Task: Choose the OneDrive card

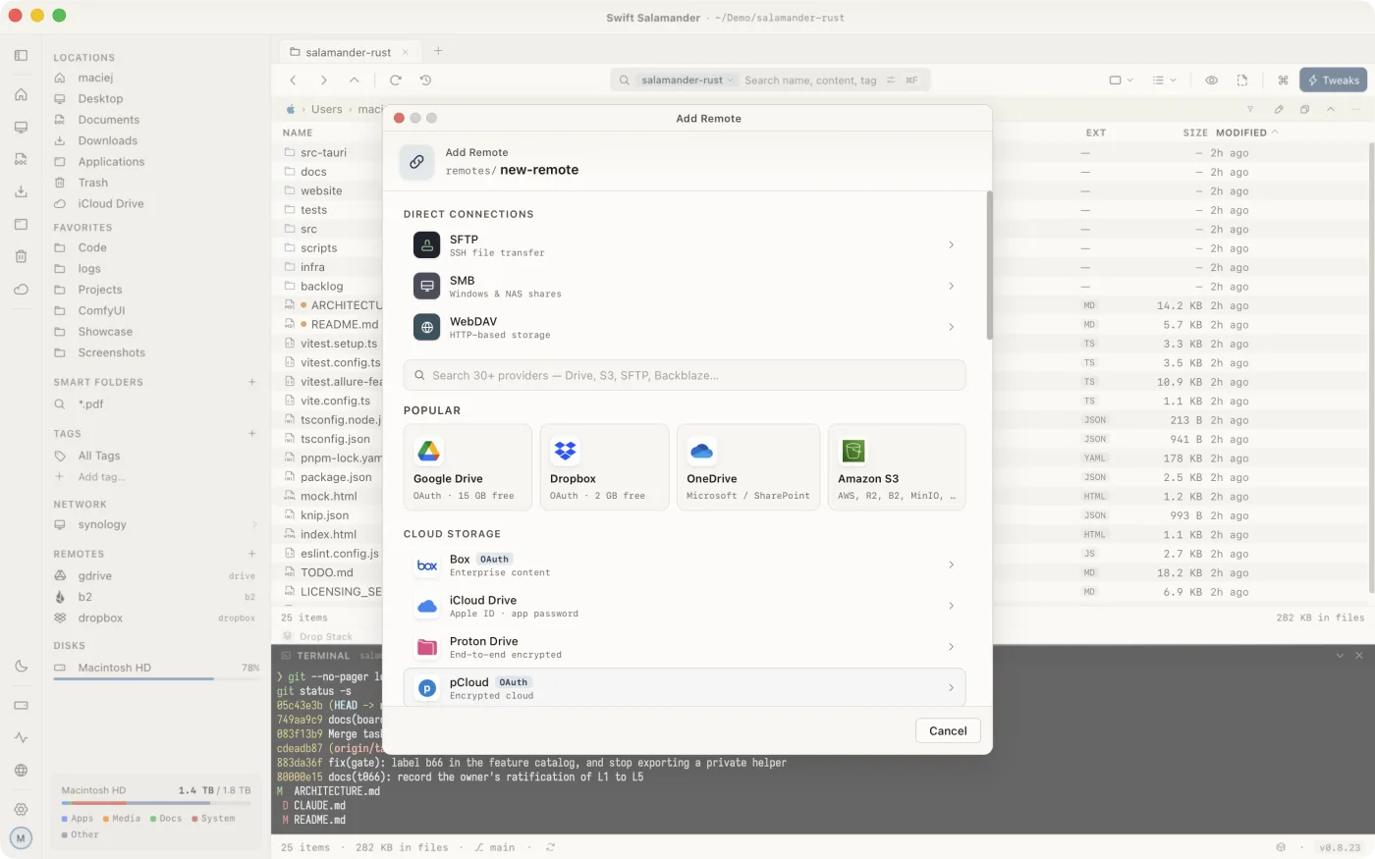Action: click(748, 467)
